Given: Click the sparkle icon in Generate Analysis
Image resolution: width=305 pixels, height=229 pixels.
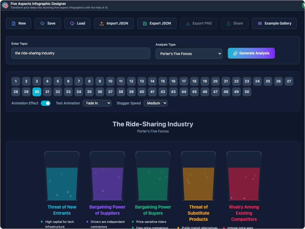Looking at the screenshot, I should 235,54.
